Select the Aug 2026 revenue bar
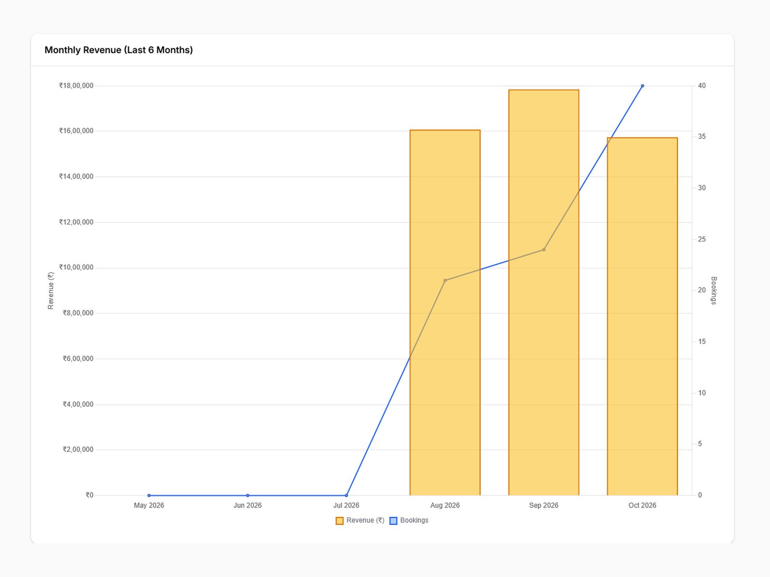 pyautogui.click(x=445, y=313)
